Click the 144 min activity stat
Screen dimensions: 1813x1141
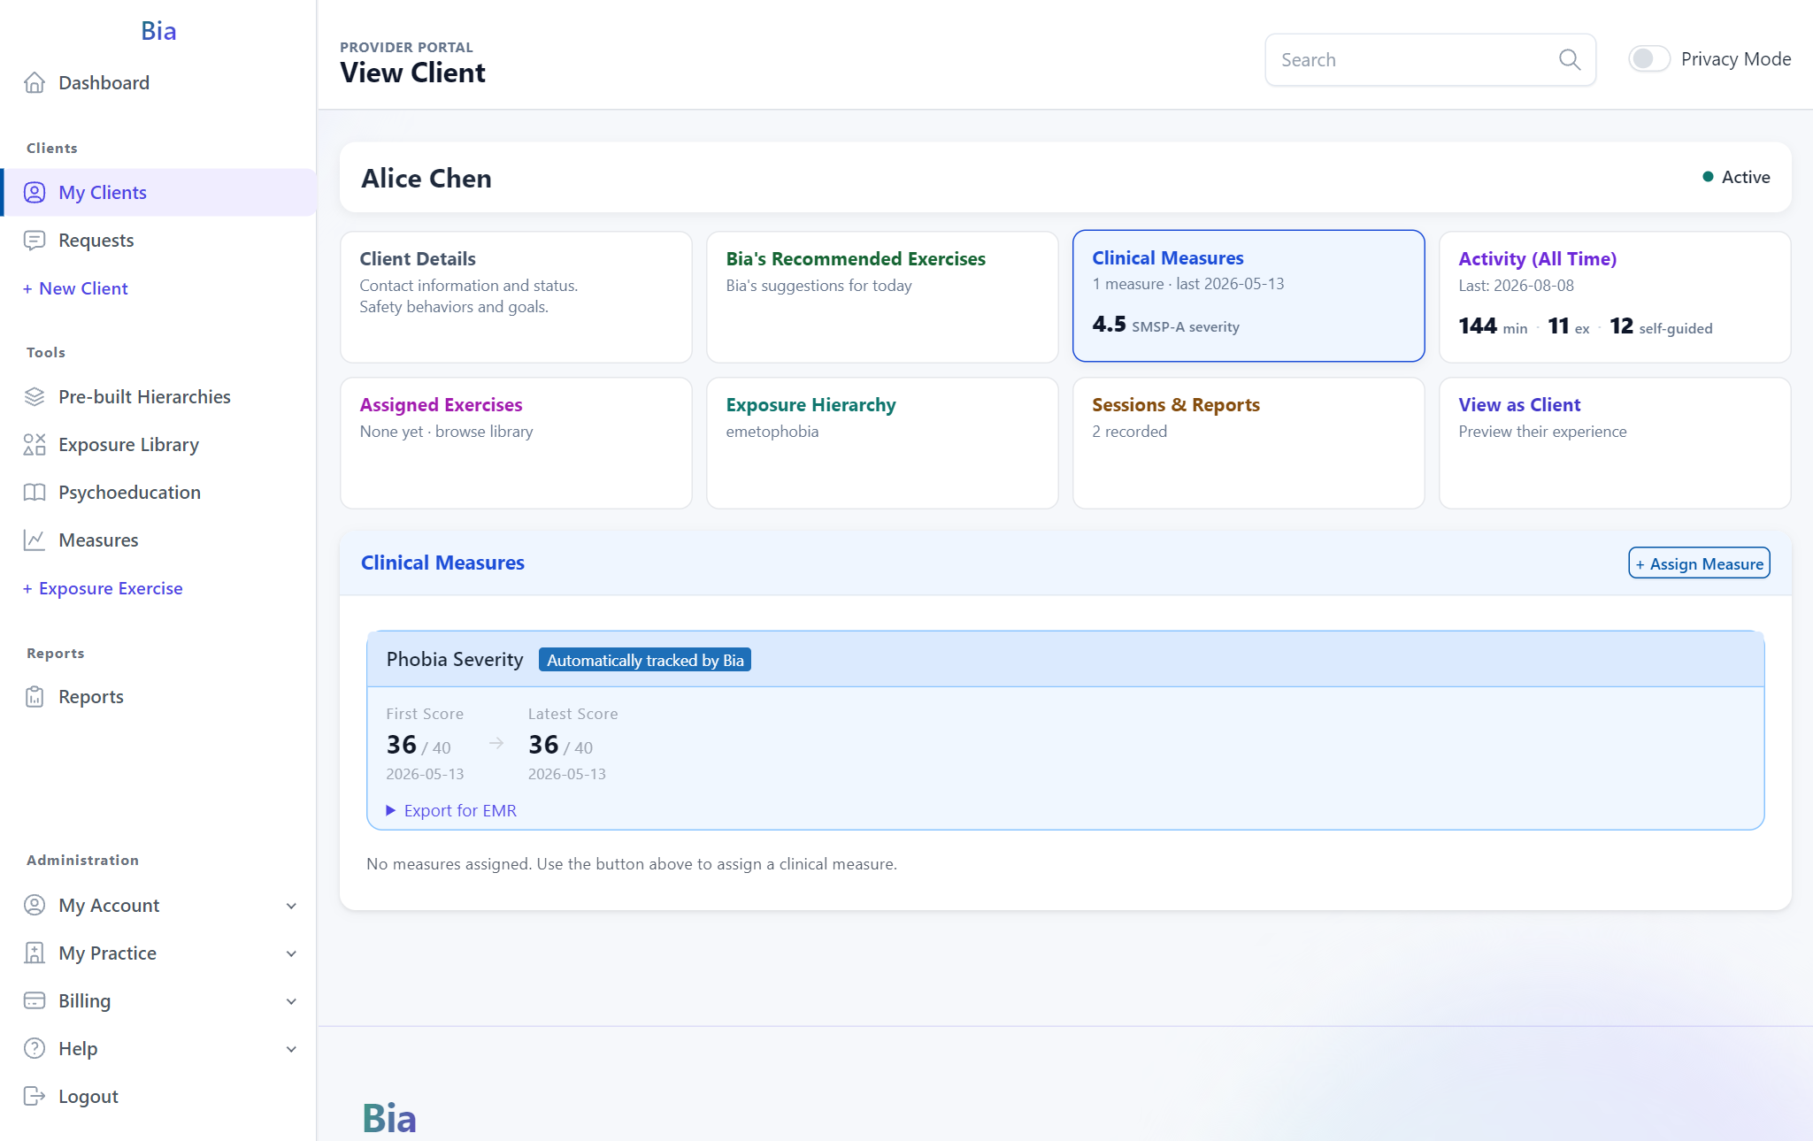pyautogui.click(x=1493, y=326)
